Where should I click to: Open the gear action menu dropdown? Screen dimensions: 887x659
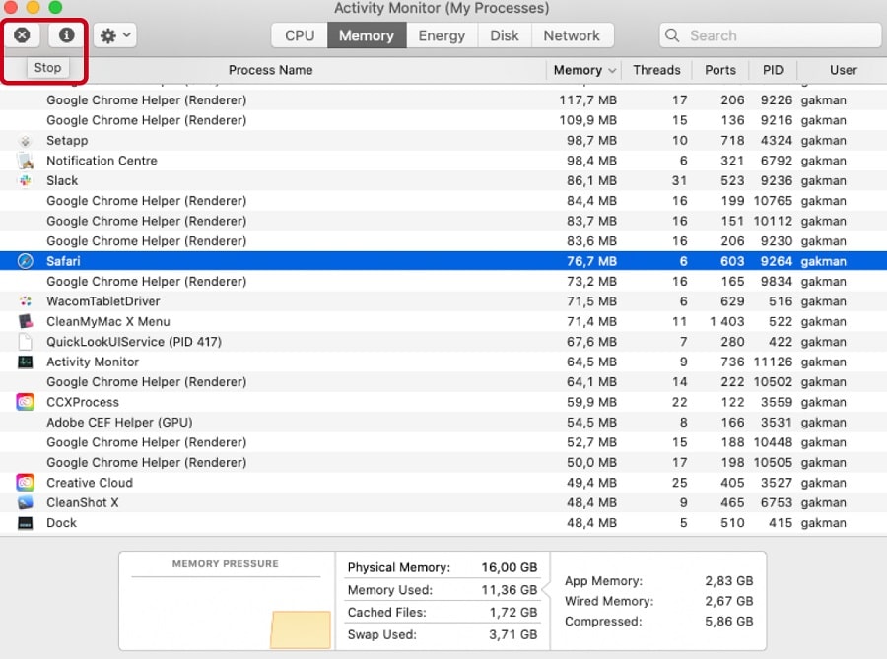click(x=115, y=35)
